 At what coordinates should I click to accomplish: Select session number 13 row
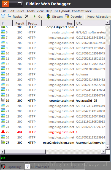[53, 69]
